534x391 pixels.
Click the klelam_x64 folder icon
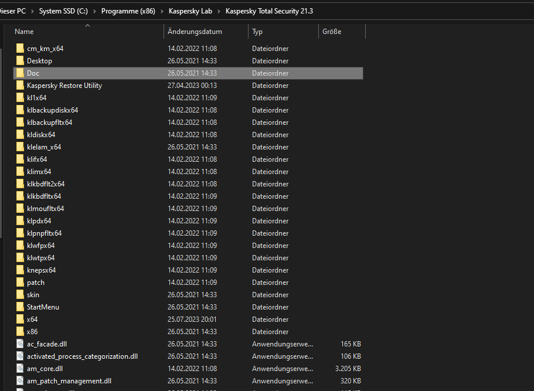point(20,147)
